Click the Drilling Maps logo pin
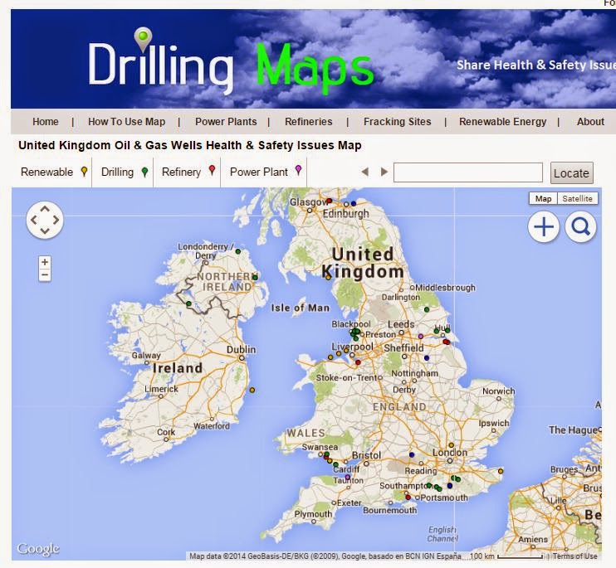Viewport: 616px width, 568px height. 143,39
